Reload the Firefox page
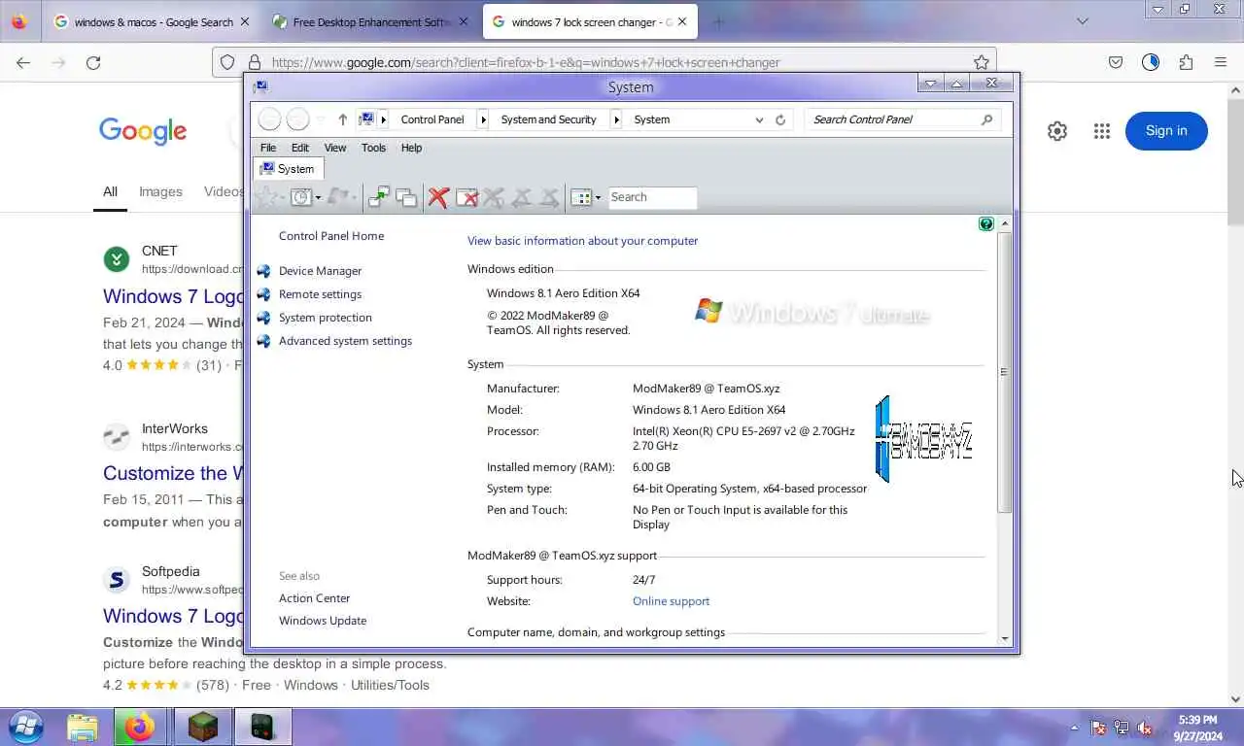The width and height of the screenshot is (1244, 746). 93,62
